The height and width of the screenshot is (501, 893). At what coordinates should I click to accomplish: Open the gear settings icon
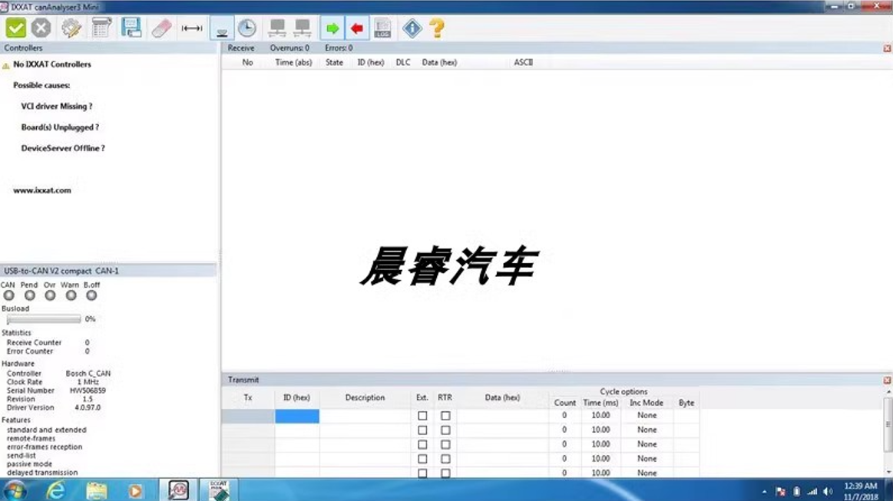coord(71,28)
